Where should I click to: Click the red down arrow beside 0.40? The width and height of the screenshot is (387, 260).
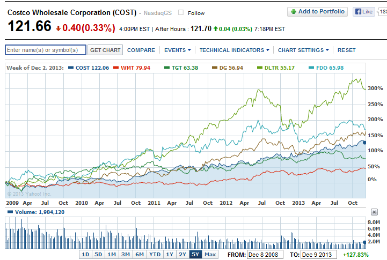[59, 29]
